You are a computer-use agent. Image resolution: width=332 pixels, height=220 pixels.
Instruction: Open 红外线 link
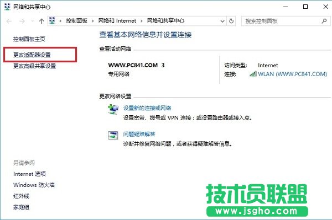click(21, 196)
